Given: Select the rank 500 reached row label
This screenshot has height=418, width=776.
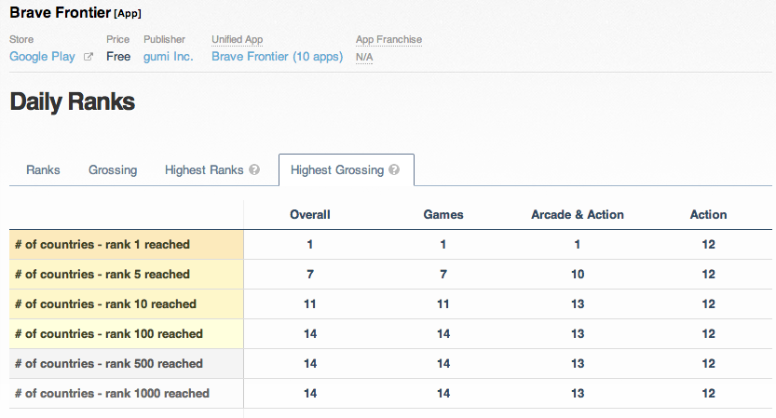Looking at the screenshot, I should coord(126,364).
